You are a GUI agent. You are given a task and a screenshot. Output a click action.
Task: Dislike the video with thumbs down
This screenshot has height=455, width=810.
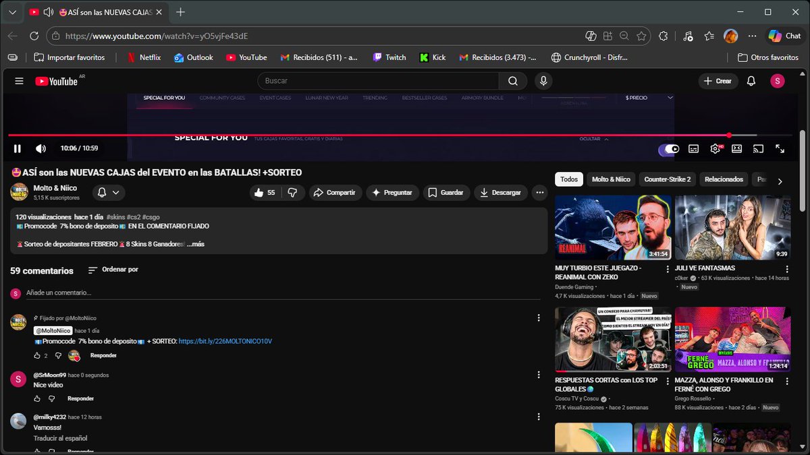[x=292, y=193]
